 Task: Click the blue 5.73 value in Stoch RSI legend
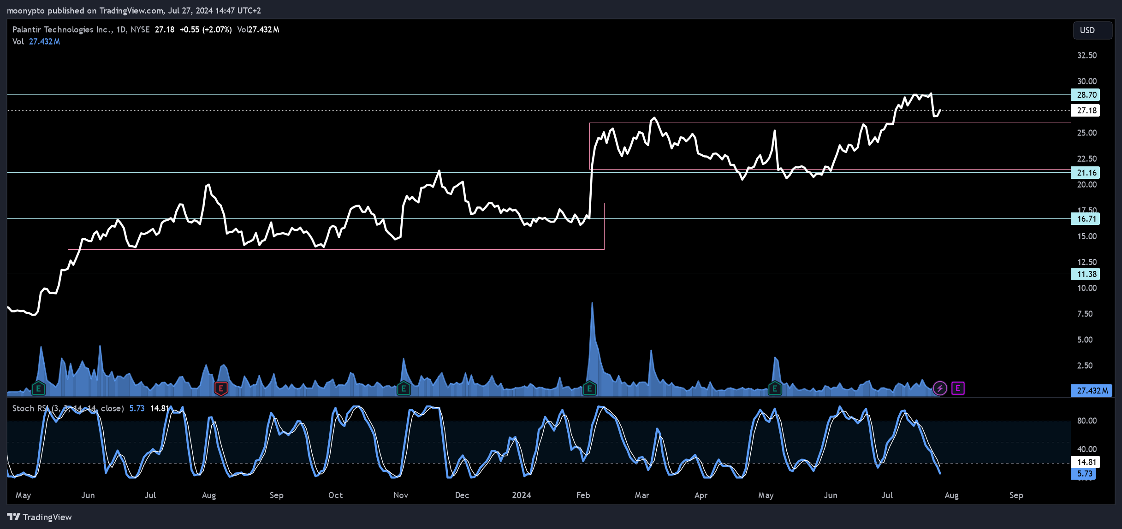[x=137, y=408]
